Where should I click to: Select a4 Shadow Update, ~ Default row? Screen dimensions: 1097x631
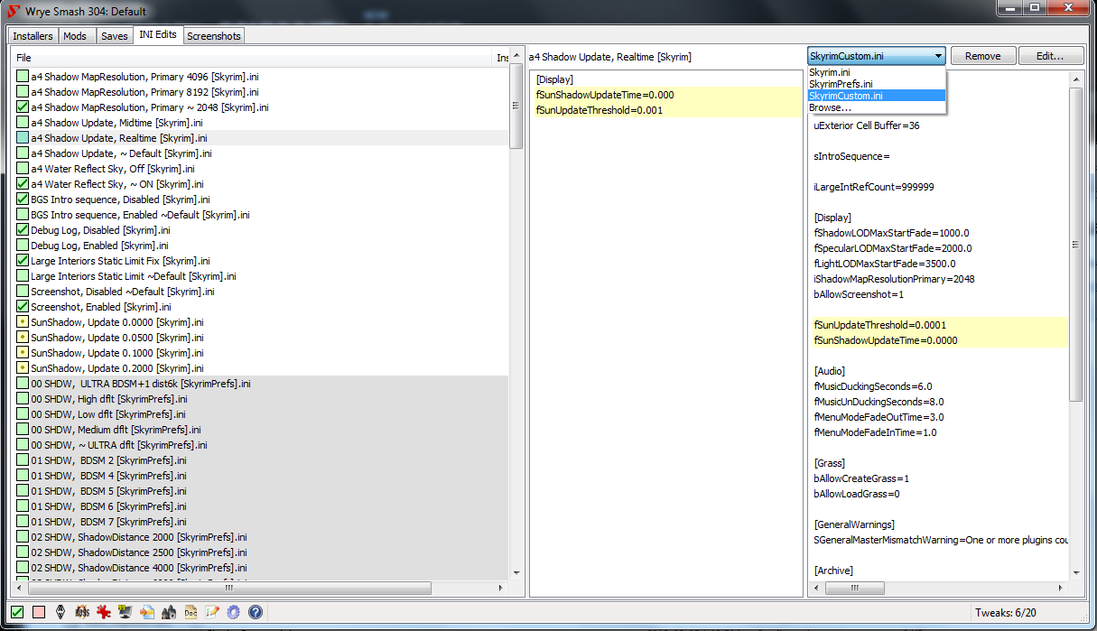coord(261,153)
